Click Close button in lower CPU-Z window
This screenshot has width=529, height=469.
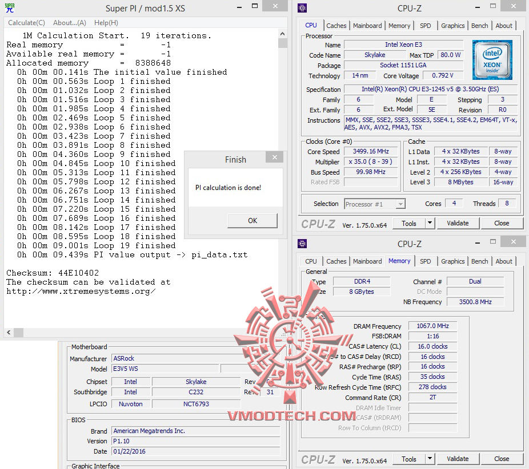click(502, 459)
